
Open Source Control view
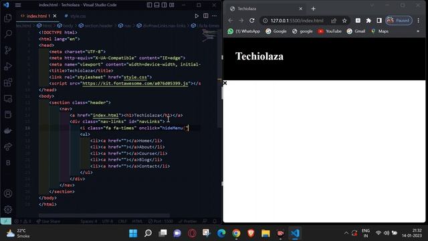pyautogui.click(x=8, y=50)
